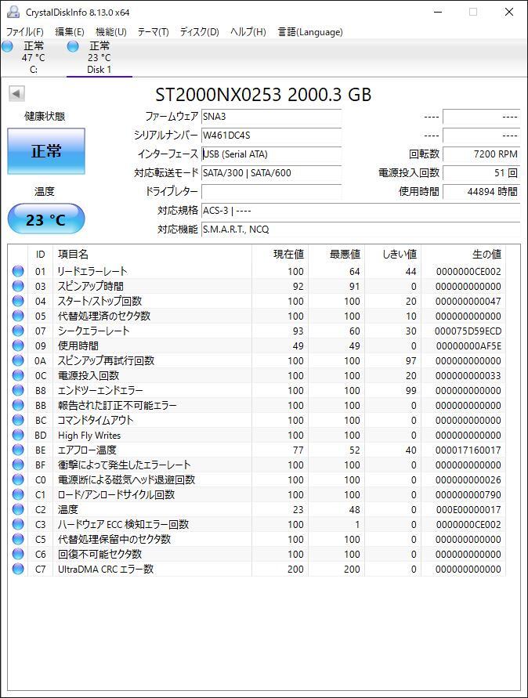Click raw value 000000000790
The width and height of the screenshot is (528, 698).
pyautogui.click(x=468, y=494)
